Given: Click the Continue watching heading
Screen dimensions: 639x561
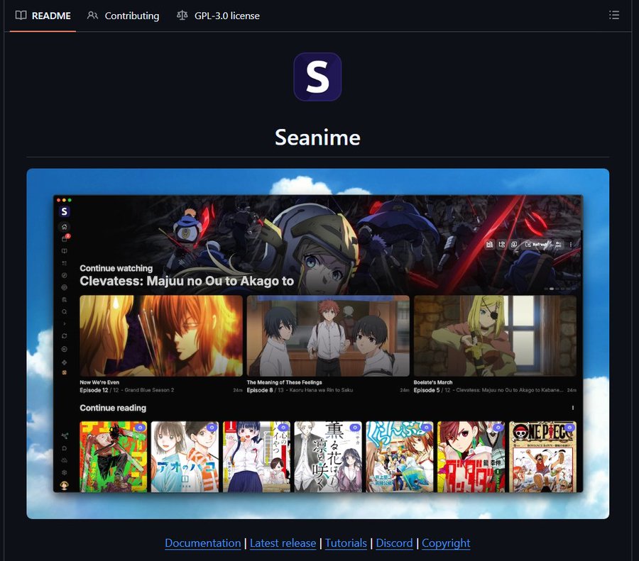Looking at the screenshot, I should (x=116, y=268).
